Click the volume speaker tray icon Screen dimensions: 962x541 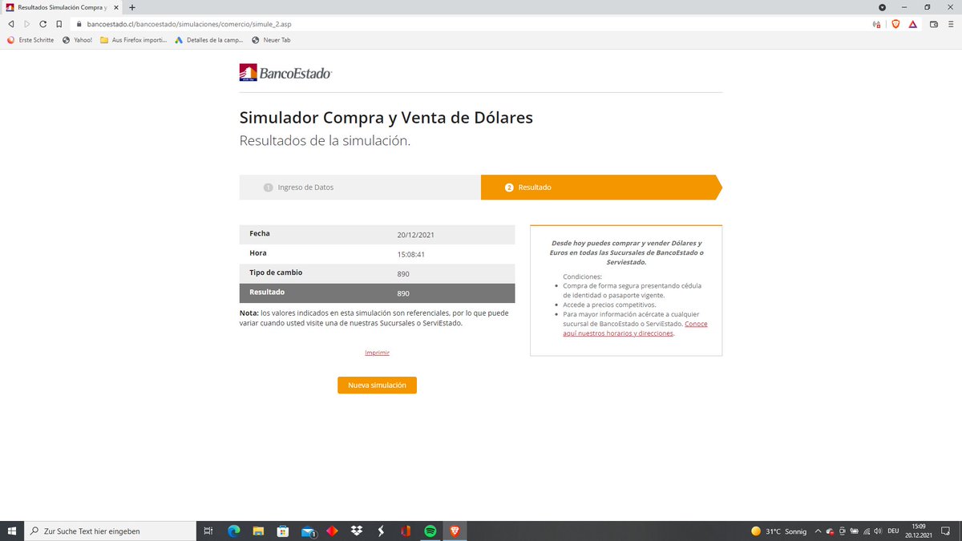(879, 531)
